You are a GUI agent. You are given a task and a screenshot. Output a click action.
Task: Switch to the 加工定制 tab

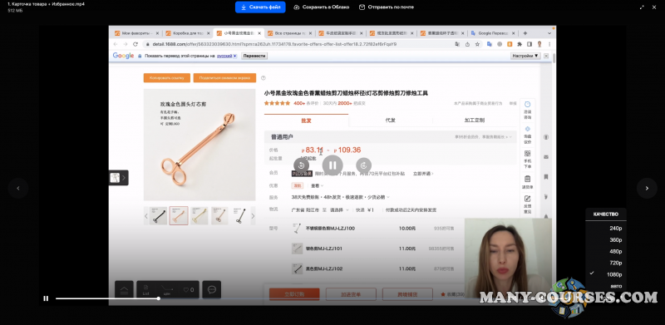[474, 120]
